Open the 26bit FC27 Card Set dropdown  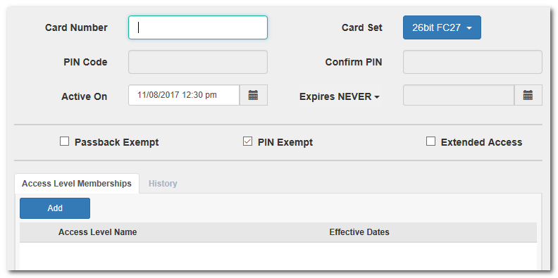click(x=442, y=27)
